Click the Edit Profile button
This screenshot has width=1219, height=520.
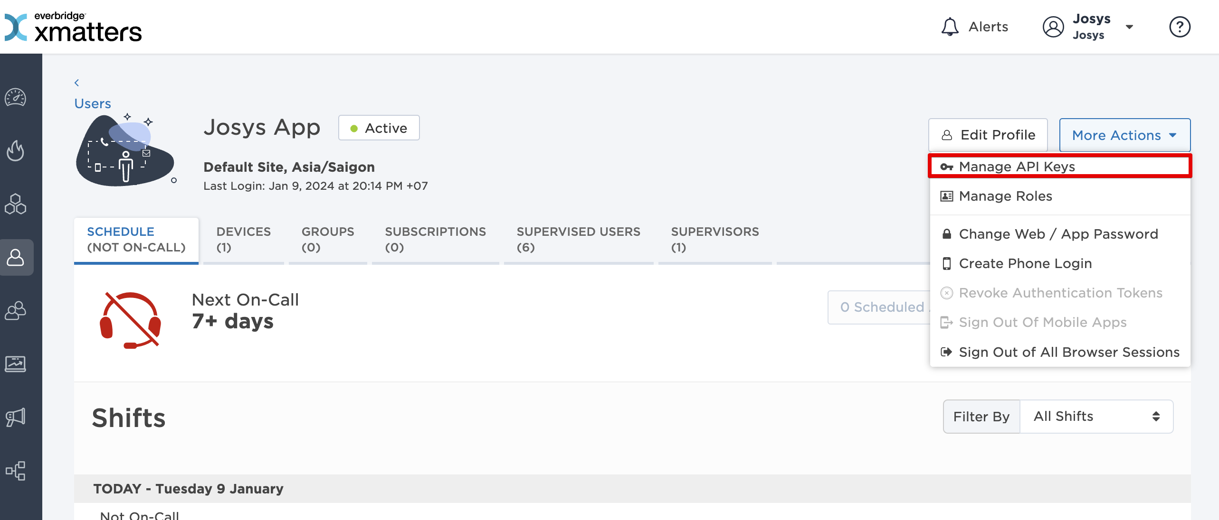coord(988,135)
